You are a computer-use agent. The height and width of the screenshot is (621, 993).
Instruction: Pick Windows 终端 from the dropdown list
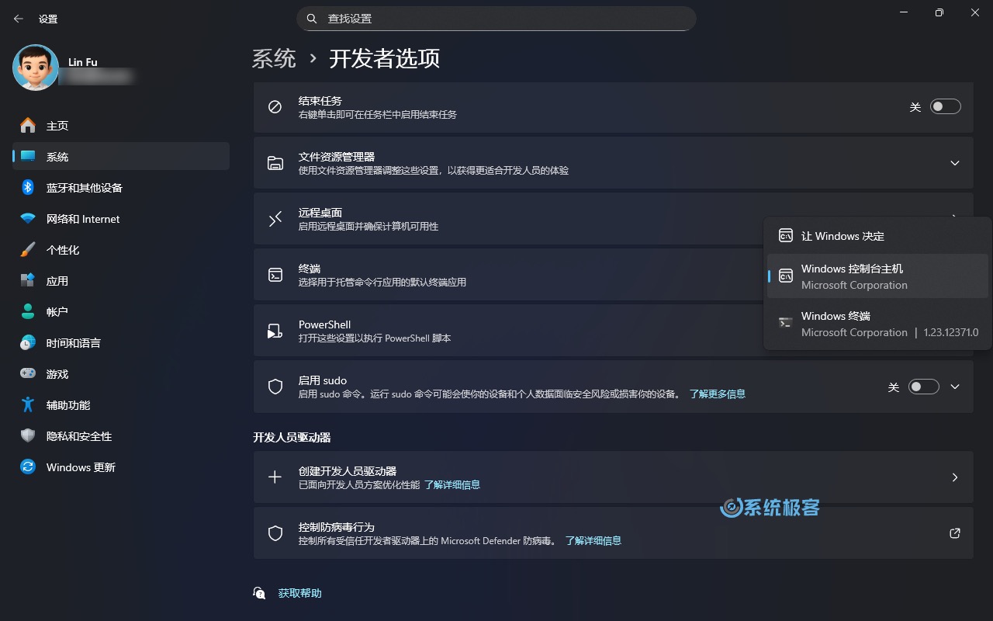(x=877, y=324)
